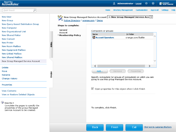176x132 pixels.
Task: Click the Quick Search magnifier icon
Action: click(x=35, y=10)
